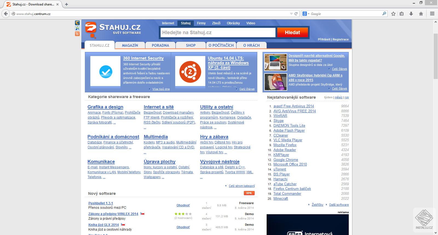Open the Internet a sítě category
The image size is (438, 235).
coord(159,107)
